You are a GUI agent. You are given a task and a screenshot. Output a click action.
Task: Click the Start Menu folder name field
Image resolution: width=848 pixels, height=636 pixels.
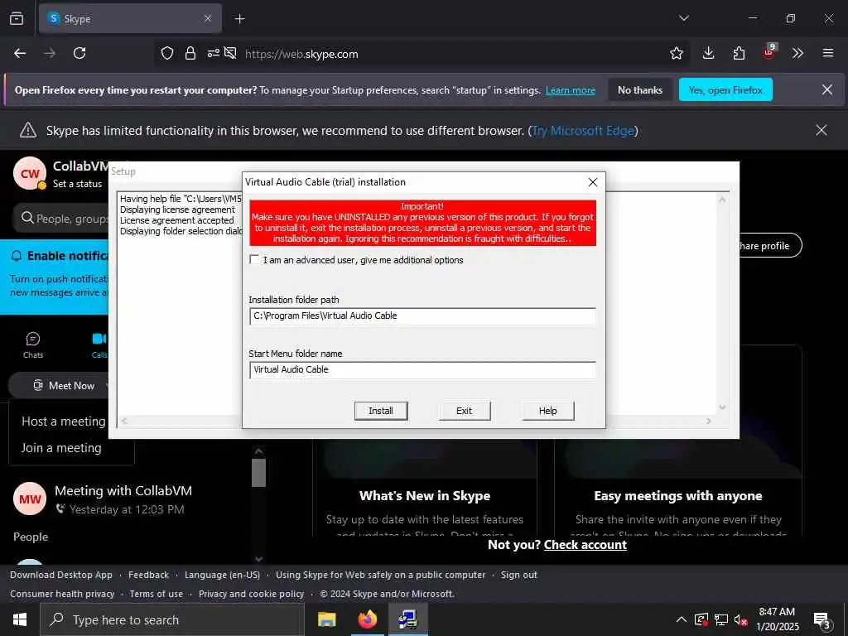pos(422,370)
